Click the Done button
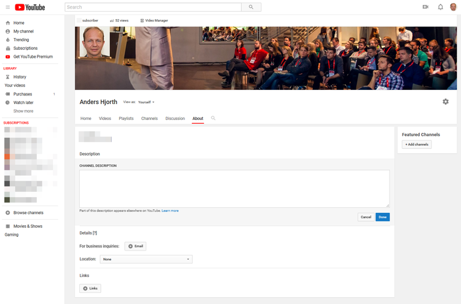The height and width of the screenshot is (304, 461). pyautogui.click(x=382, y=217)
